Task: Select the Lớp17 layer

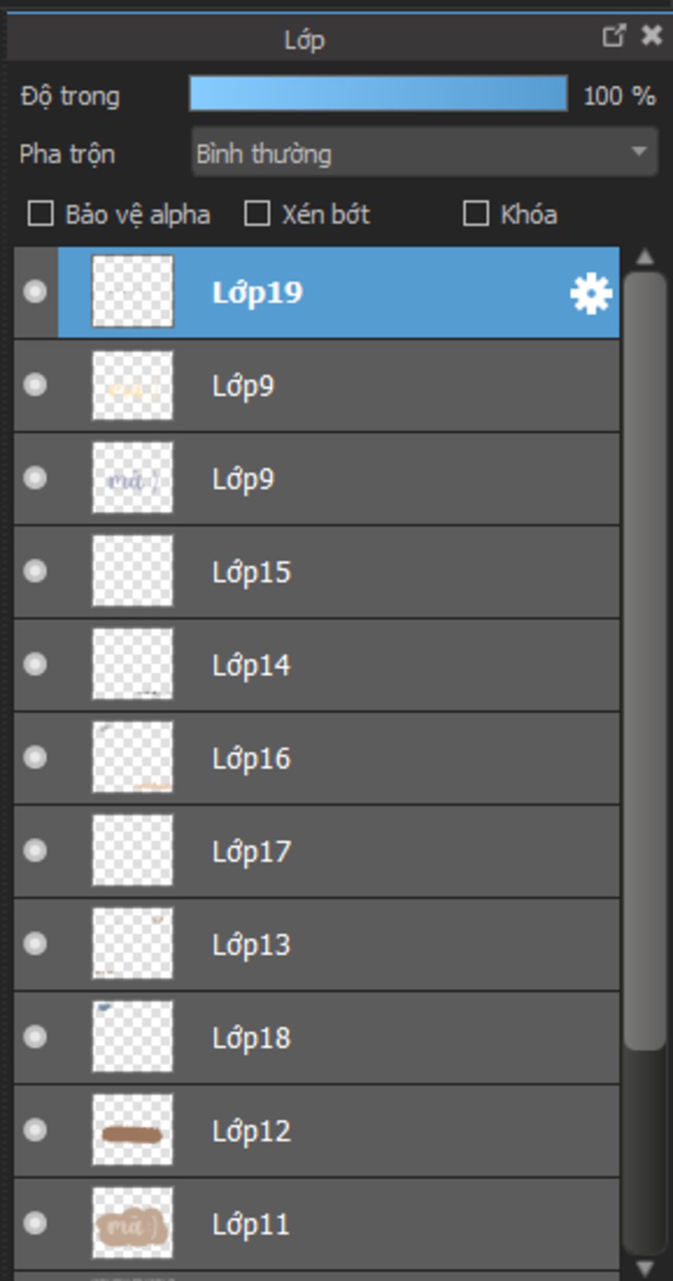Action: coord(317,851)
